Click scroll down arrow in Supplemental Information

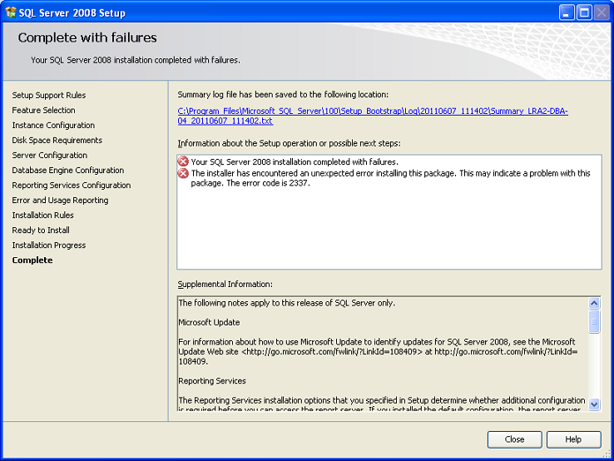(x=594, y=404)
